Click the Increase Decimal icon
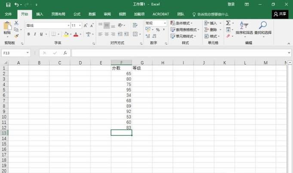This screenshot has height=173, width=293. [x=148, y=36]
